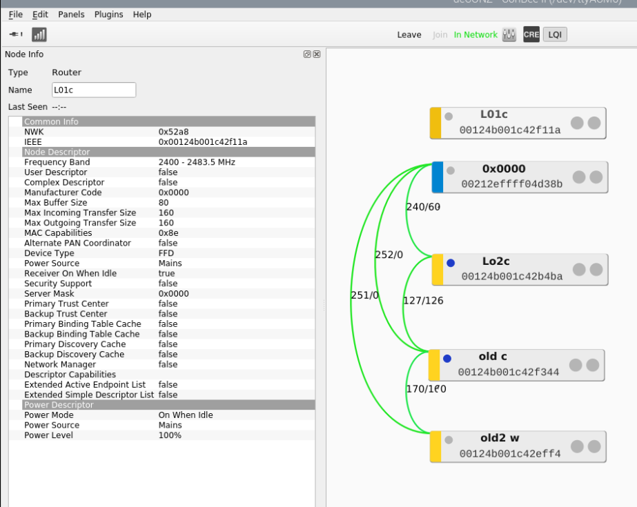This screenshot has height=507, width=637.
Task: Click the blue status dot on Lo2c
Action: [451, 263]
